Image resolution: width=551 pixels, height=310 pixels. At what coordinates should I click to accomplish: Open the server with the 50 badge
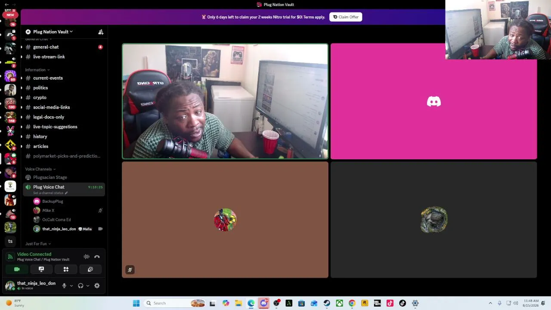click(x=10, y=76)
